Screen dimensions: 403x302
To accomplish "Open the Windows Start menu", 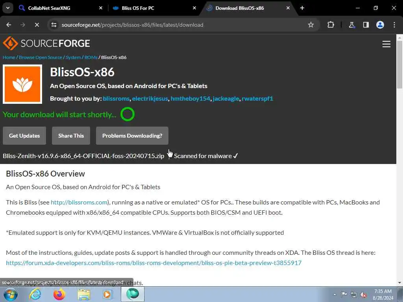I will tap(10, 294).
